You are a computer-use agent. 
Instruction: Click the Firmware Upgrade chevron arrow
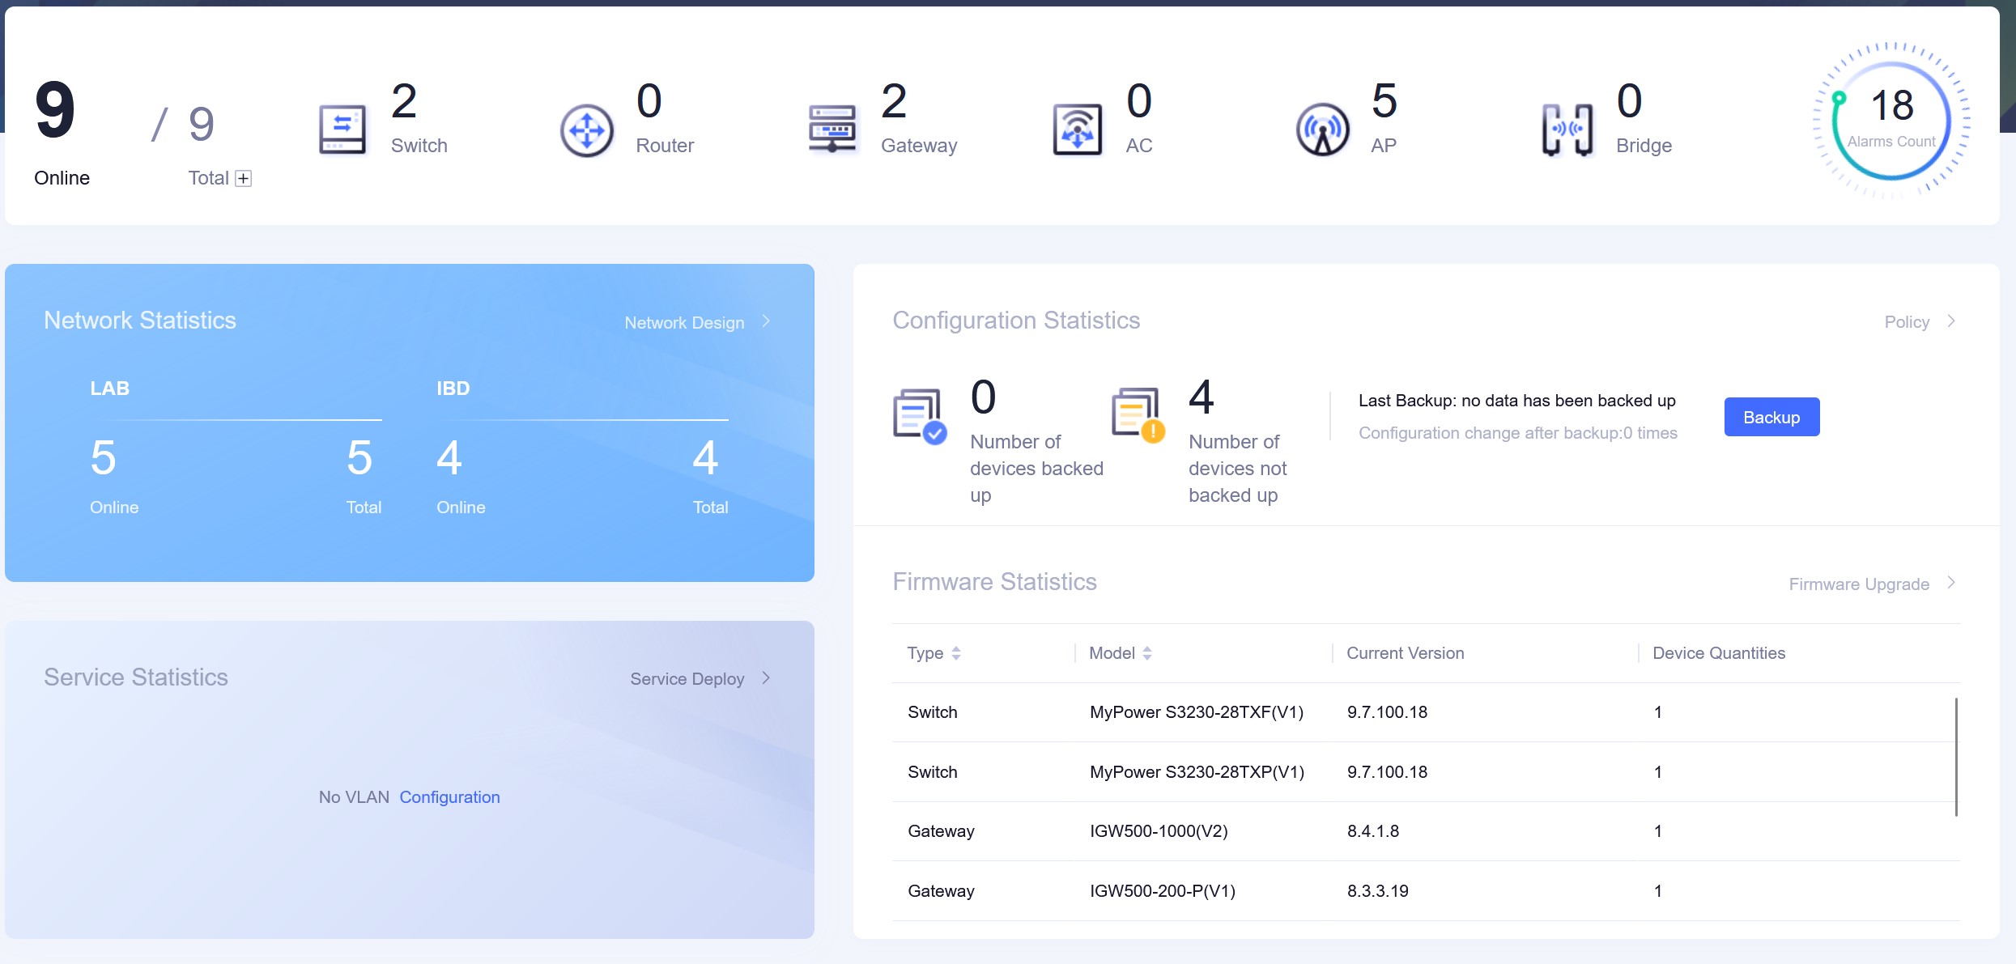click(1951, 583)
